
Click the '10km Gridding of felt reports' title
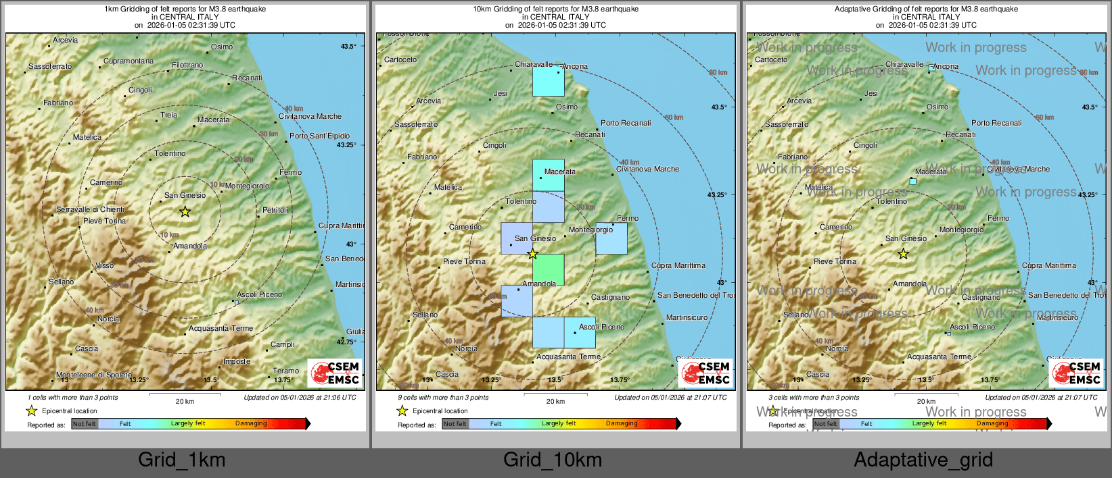[x=555, y=9]
